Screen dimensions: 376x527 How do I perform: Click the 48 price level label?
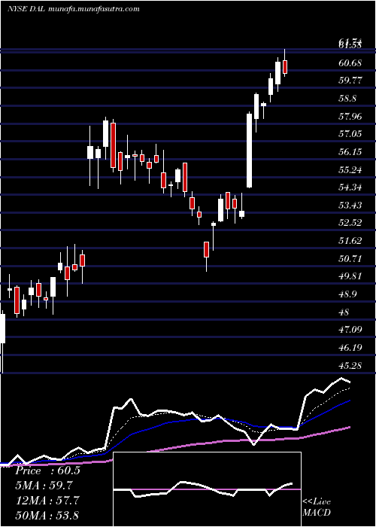coord(344,312)
